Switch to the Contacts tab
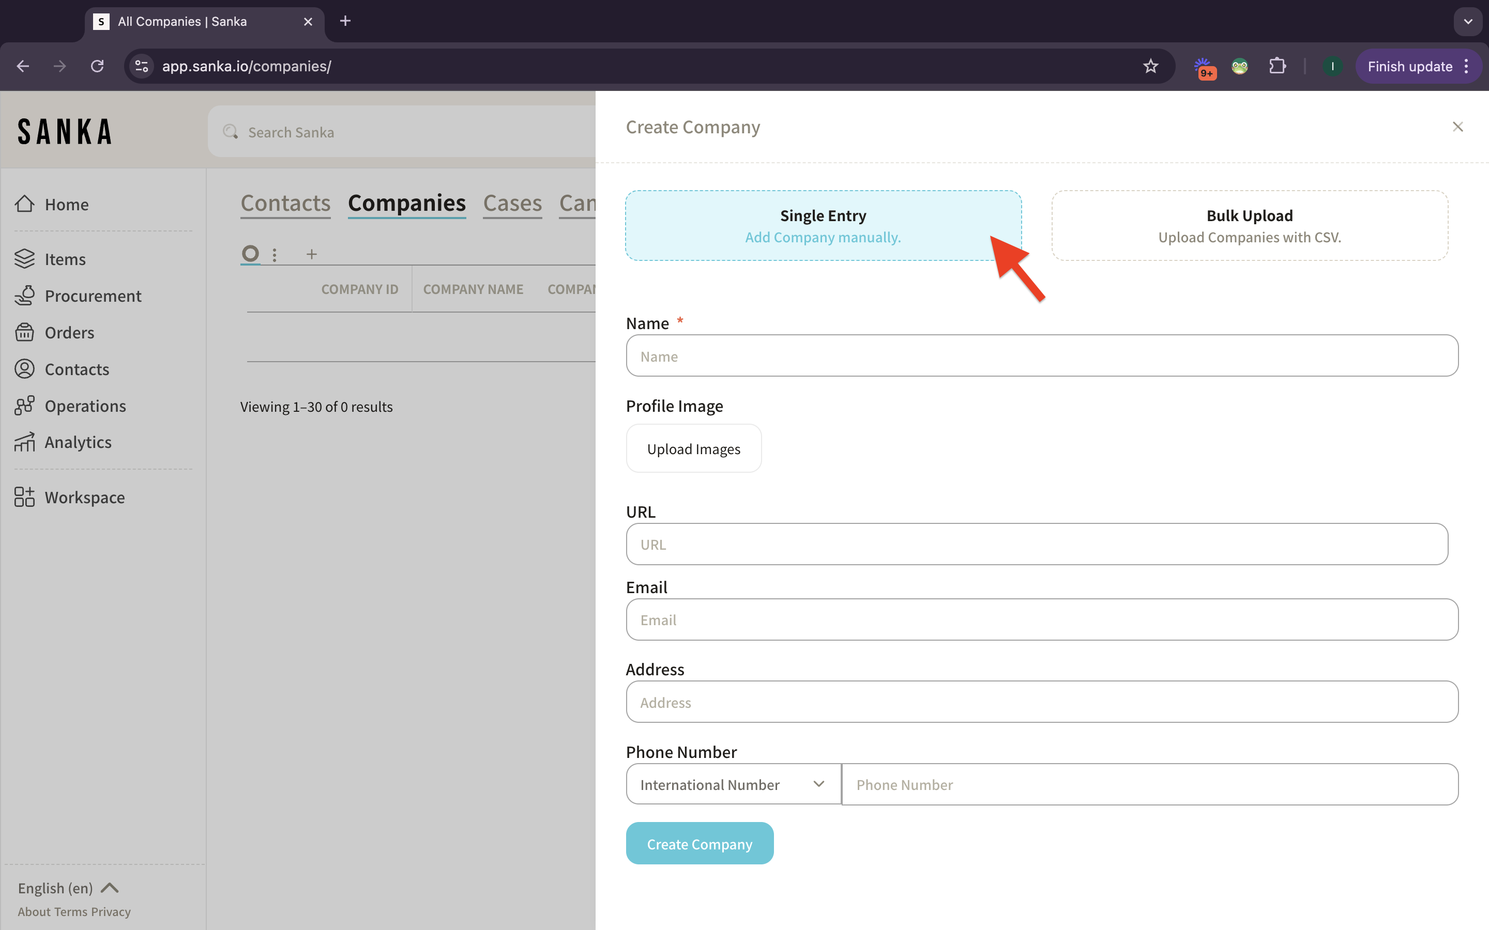The width and height of the screenshot is (1489, 930). coord(285,203)
